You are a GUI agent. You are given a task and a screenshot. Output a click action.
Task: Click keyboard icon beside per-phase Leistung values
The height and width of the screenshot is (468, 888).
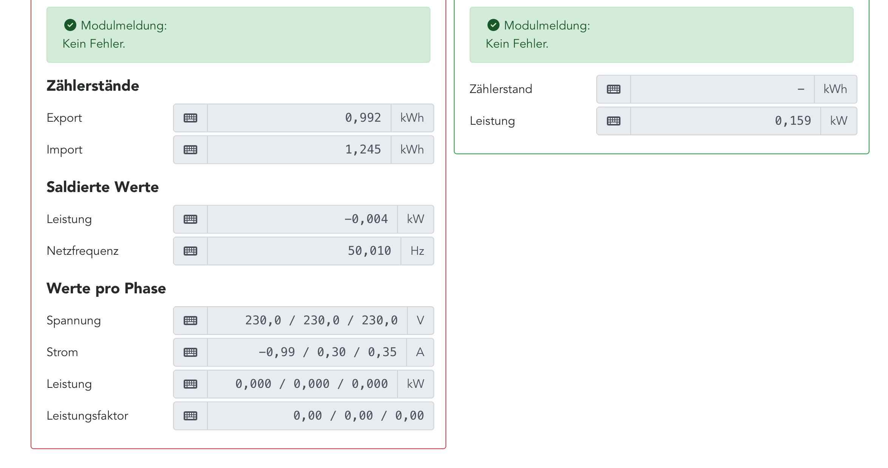(x=190, y=384)
